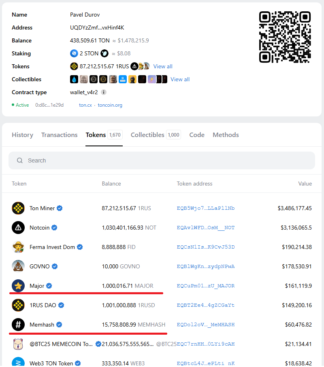The height and width of the screenshot is (367, 324).
Task: Open the Notcoin token address link
Action: click(206, 228)
